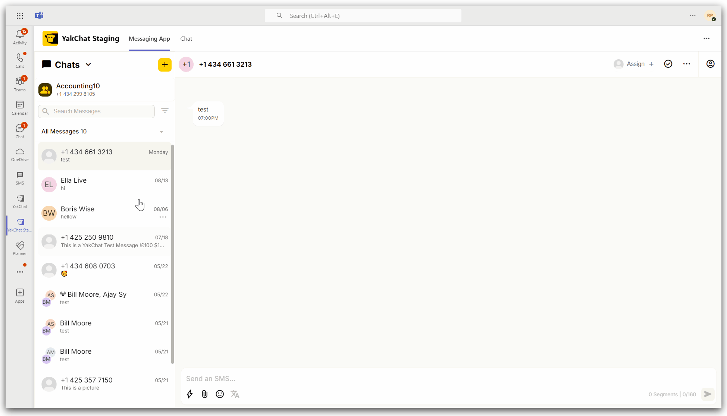This screenshot has width=727, height=416.
Task: Assign the conversation to a user
Action: point(634,64)
